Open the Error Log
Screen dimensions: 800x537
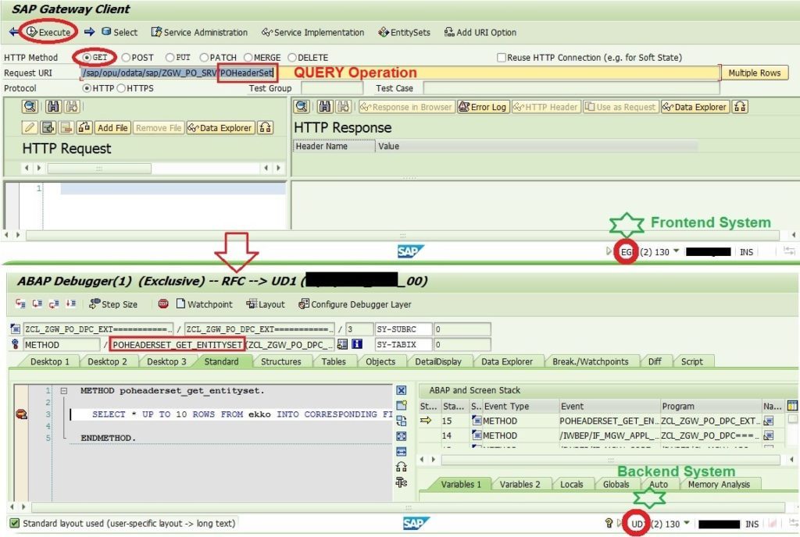(483, 107)
